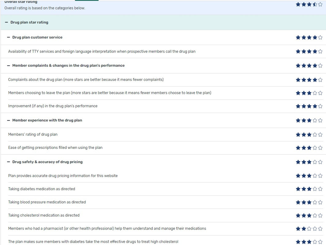Image resolution: width=326 pixels, height=245 pixels.
Task: Click 'Taking cholesterol medication as directed' text
Action: tap(44, 215)
